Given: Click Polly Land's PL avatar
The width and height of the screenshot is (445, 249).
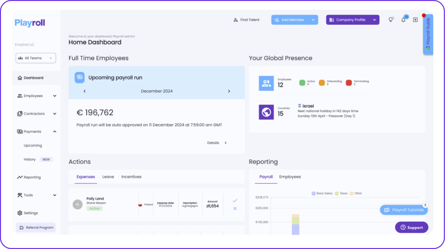Looking at the screenshot, I should 77,204.
